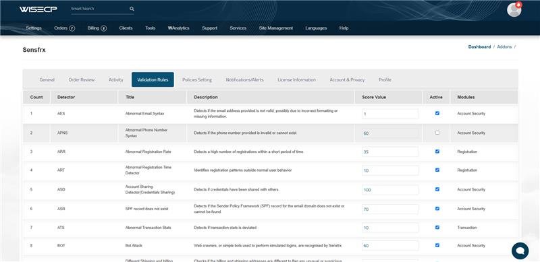Uncheck Active for ATS rule
Screen dimensions: 540x262
click(x=437, y=227)
